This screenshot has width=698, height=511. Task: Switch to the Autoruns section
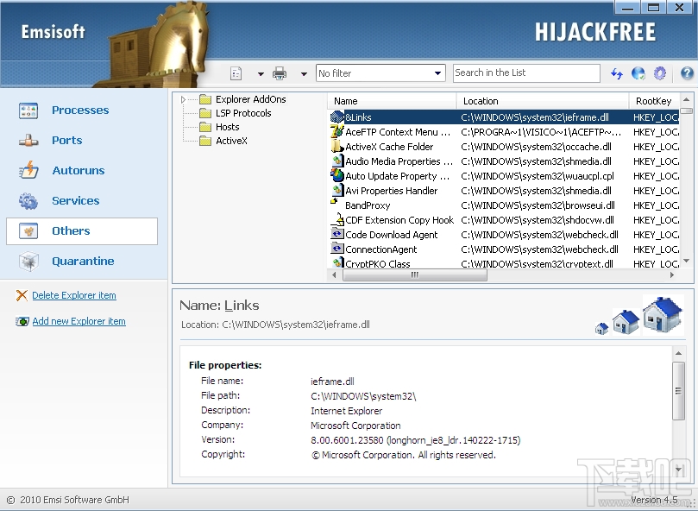[x=79, y=170]
